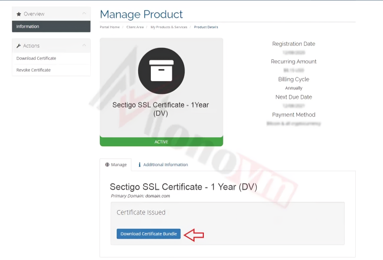Click the info icon for Additional Information
Image resolution: width=383 pixels, height=260 pixels.
(139, 164)
